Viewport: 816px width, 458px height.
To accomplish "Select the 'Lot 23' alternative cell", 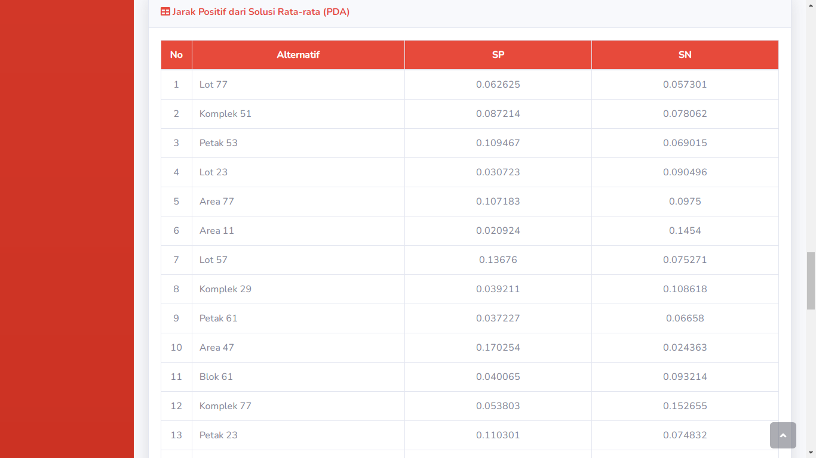I will pos(298,172).
